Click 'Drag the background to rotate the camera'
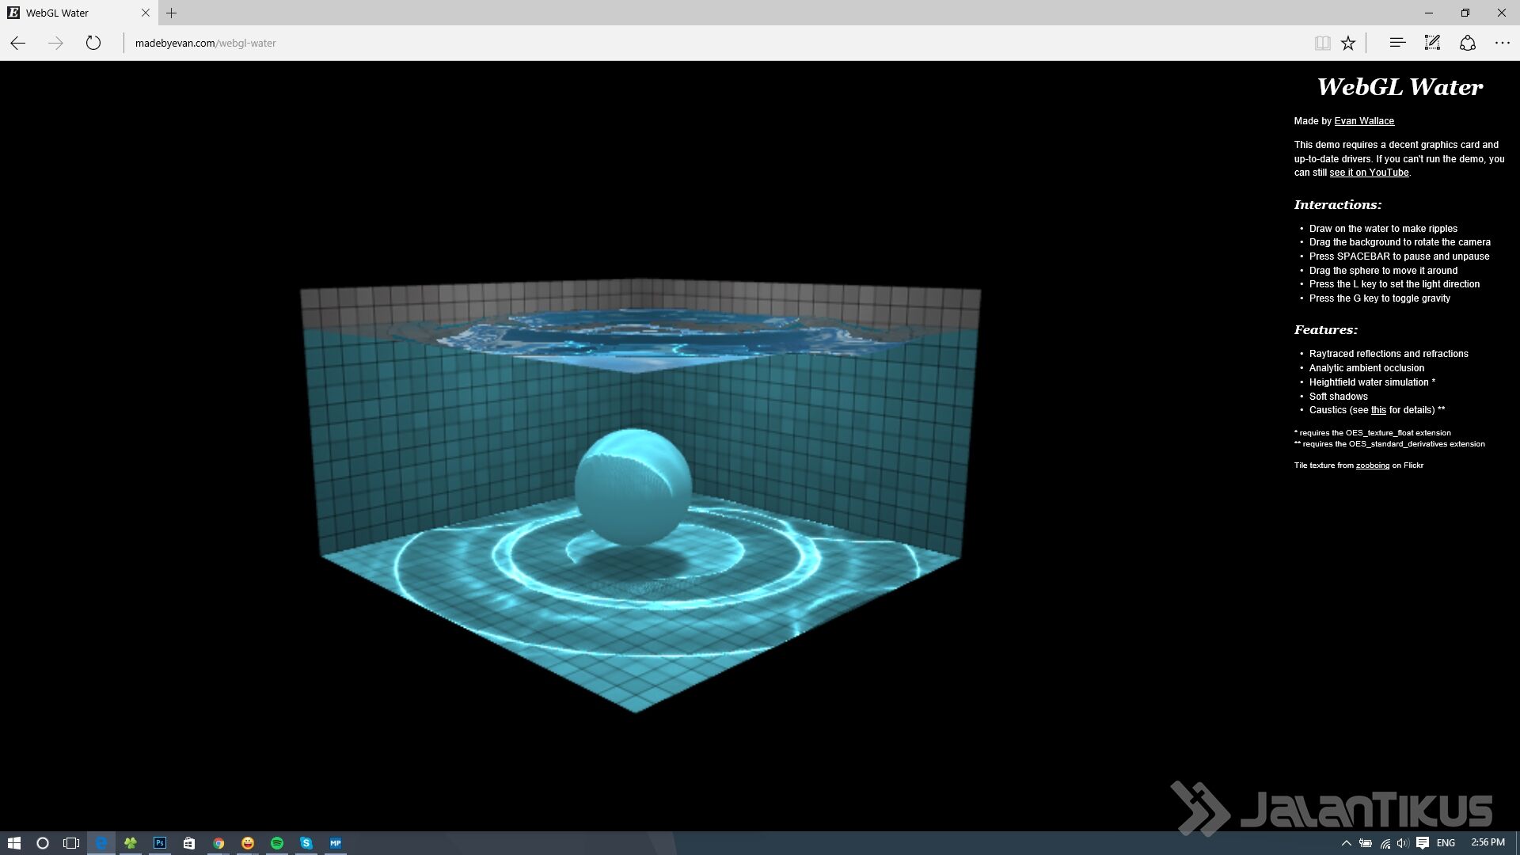The width and height of the screenshot is (1520, 855). (1400, 242)
